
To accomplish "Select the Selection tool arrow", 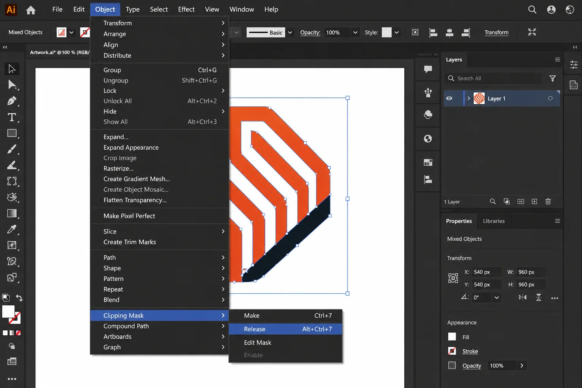I will click(12, 69).
